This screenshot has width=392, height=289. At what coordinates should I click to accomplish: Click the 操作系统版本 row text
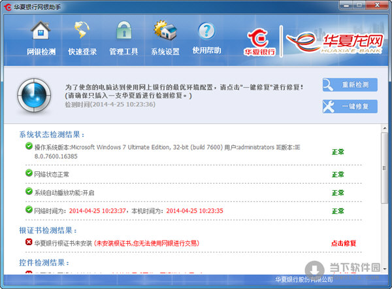[x=167, y=152]
